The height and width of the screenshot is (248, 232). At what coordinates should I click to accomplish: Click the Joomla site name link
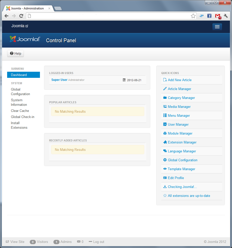tap(18, 26)
